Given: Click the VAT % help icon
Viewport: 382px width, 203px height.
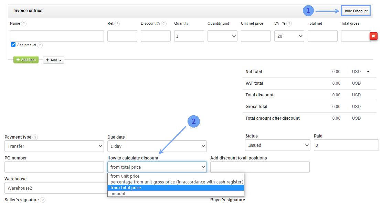Looking at the screenshot, I should [289, 24].
